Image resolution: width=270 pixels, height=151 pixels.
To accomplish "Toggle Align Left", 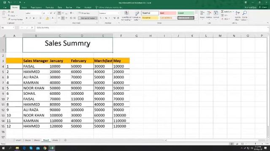I will click(59, 18).
